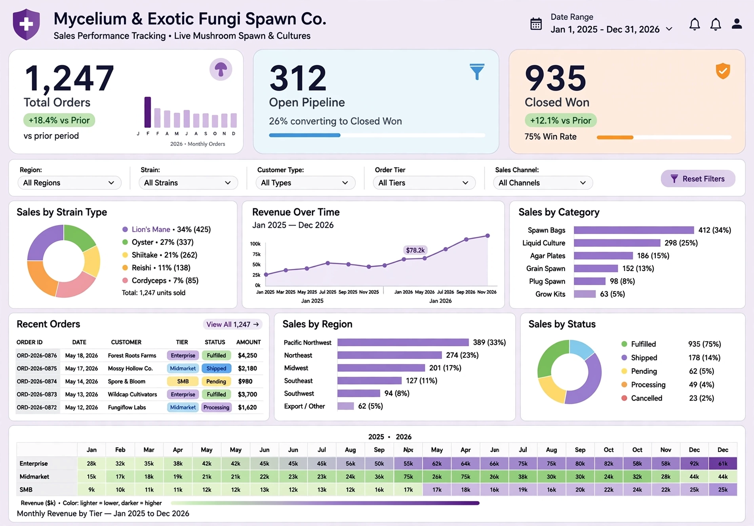Viewport: 754px width, 526px height.
Task: Click Lion's Mane purple legend dot
Action: [125, 229]
